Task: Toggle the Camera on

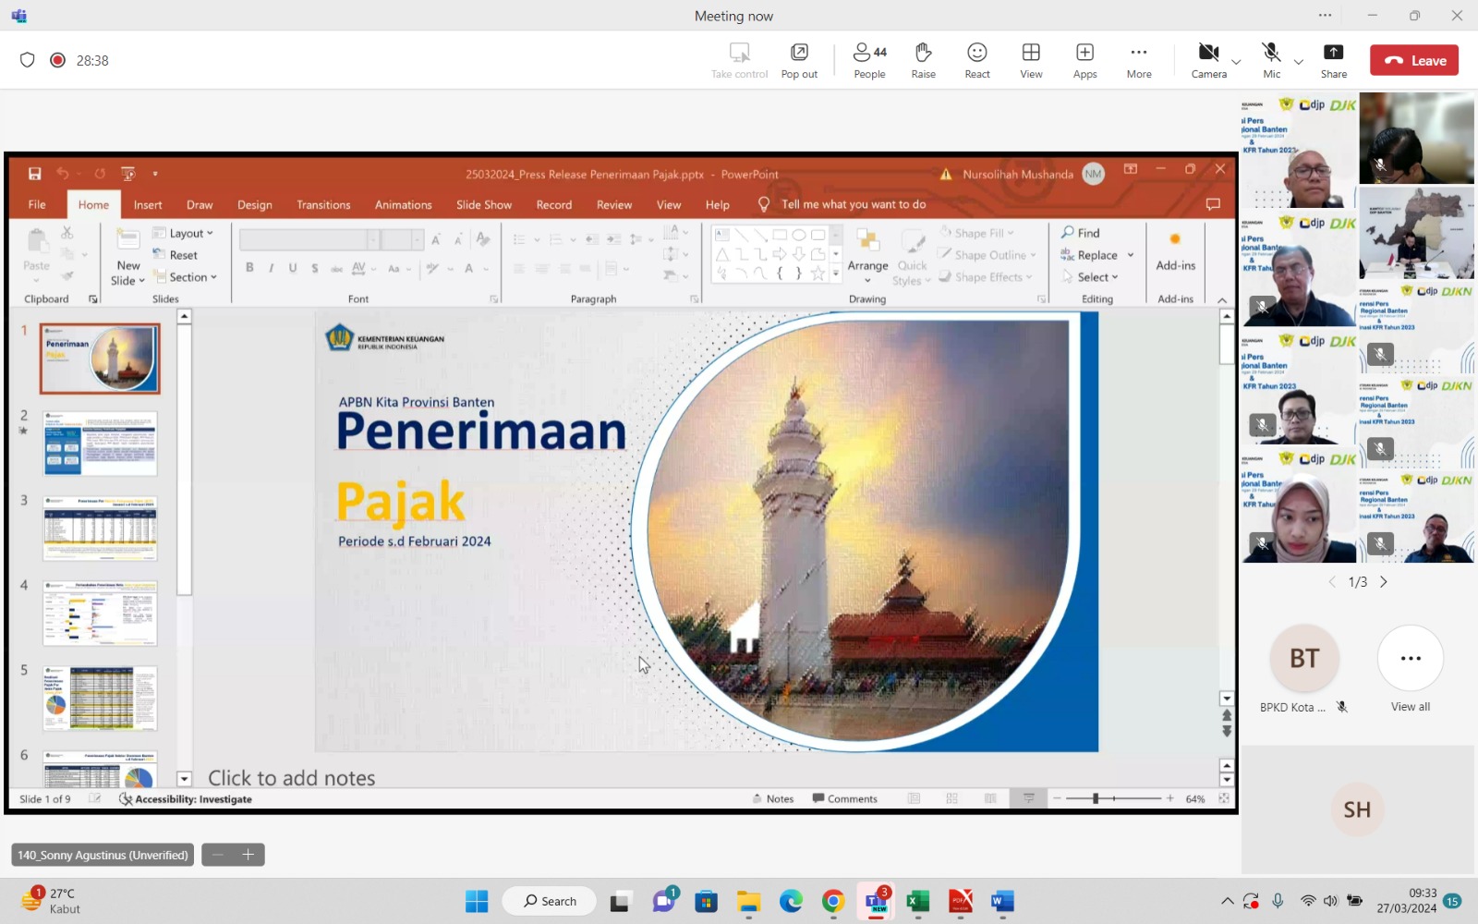Action: click(x=1208, y=61)
